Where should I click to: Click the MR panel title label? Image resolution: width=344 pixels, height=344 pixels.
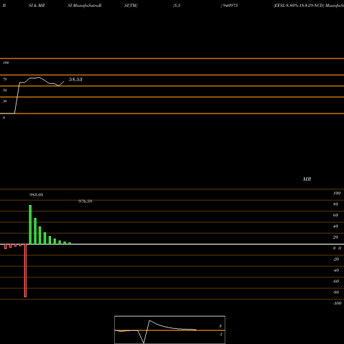tap(307, 180)
